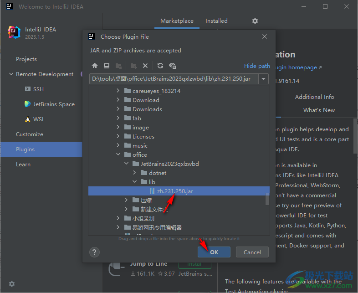
Task: Select the Licenses folder row
Action: 179,137
